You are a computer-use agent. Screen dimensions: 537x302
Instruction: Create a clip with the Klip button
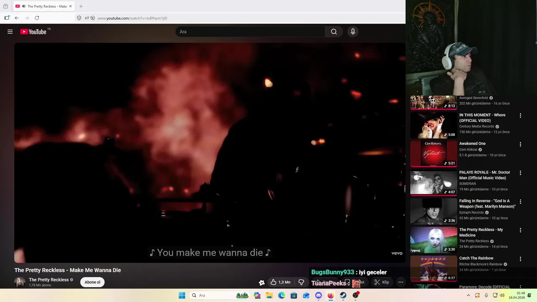click(x=381, y=282)
